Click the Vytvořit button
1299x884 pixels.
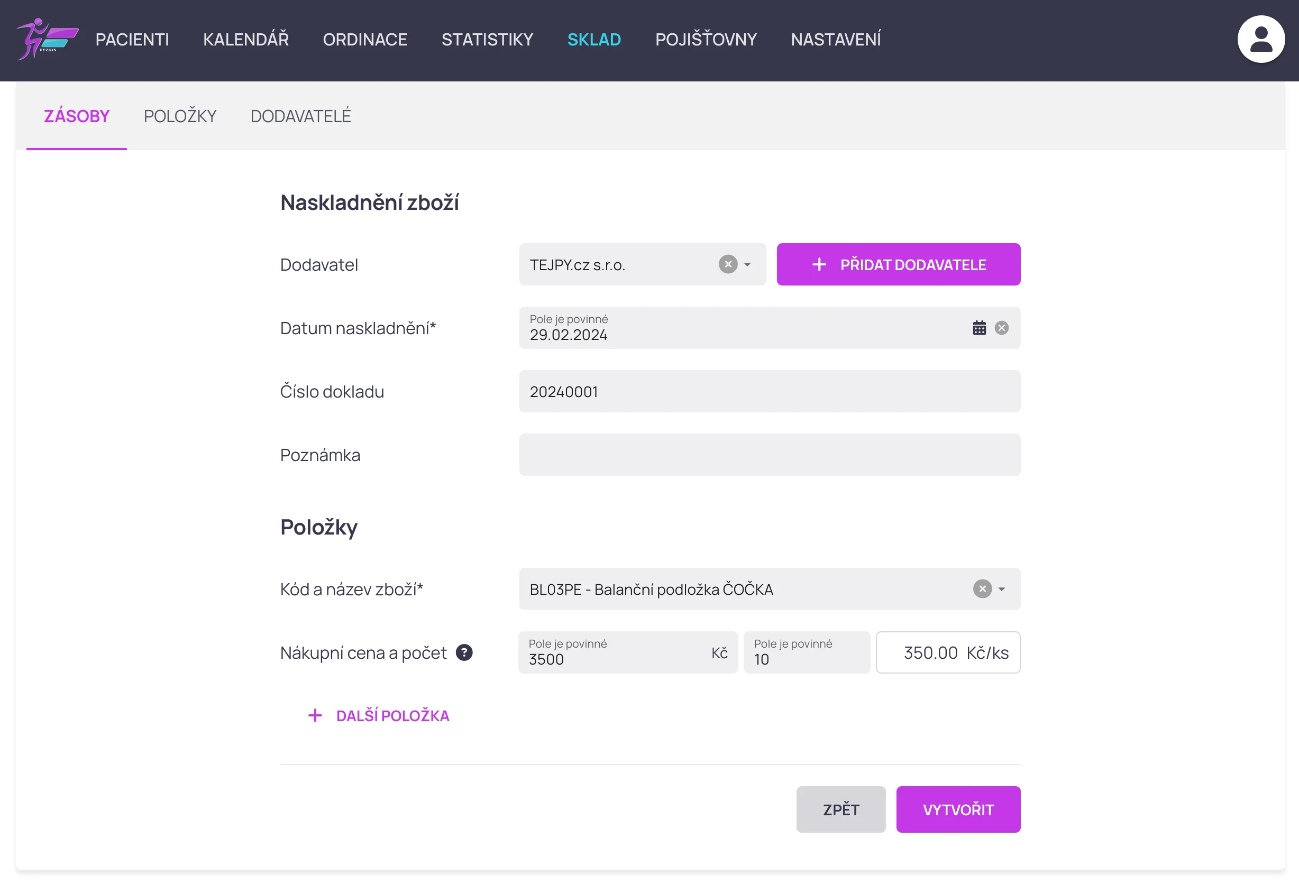coord(957,809)
